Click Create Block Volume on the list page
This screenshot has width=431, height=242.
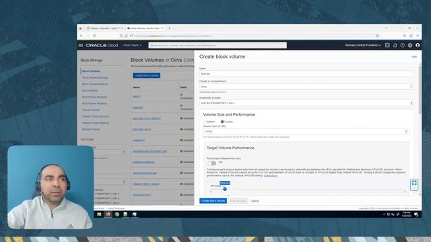(147, 75)
